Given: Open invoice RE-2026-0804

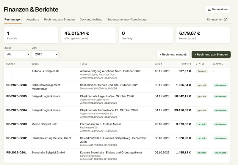Looking at the screenshot, I should [x=17, y=110].
